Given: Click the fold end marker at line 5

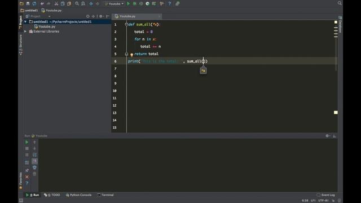Looking at the screenshot, I should coord(126,54).
